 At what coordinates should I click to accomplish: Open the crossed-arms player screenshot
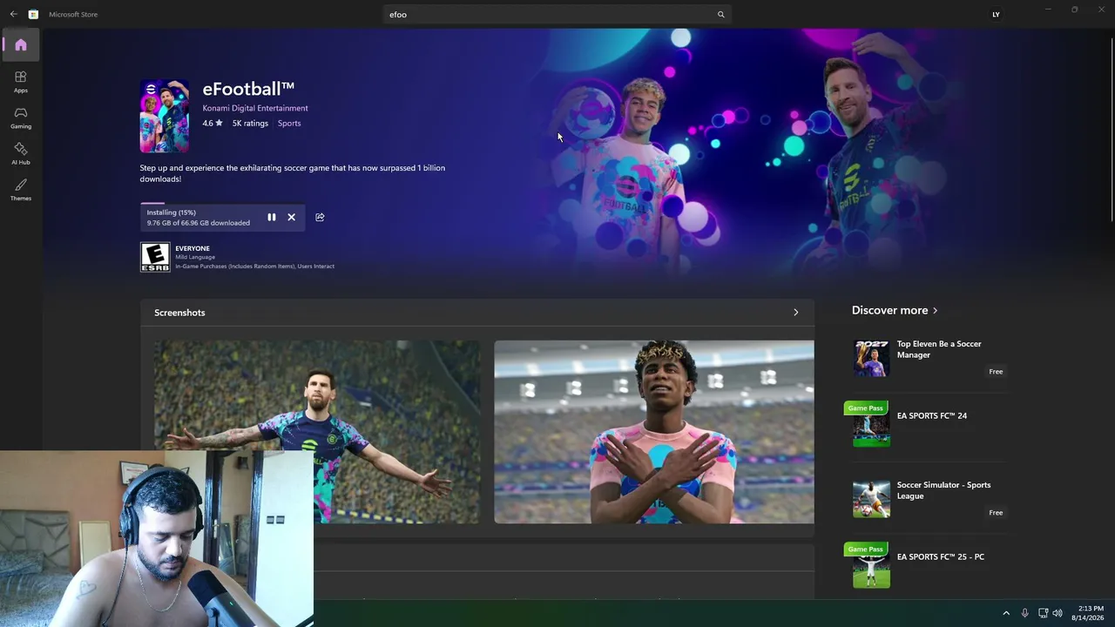[x=654, y=432]
